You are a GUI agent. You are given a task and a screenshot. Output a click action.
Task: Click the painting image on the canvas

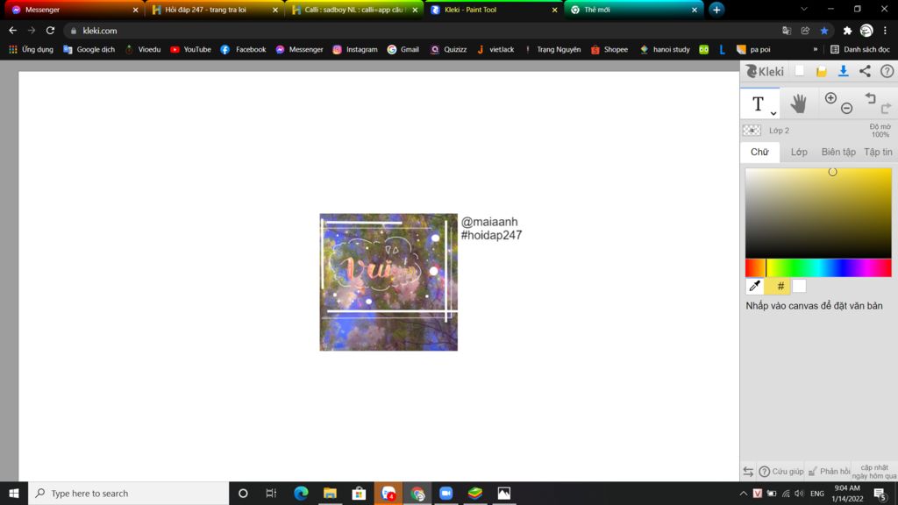[x=388, y=281]
